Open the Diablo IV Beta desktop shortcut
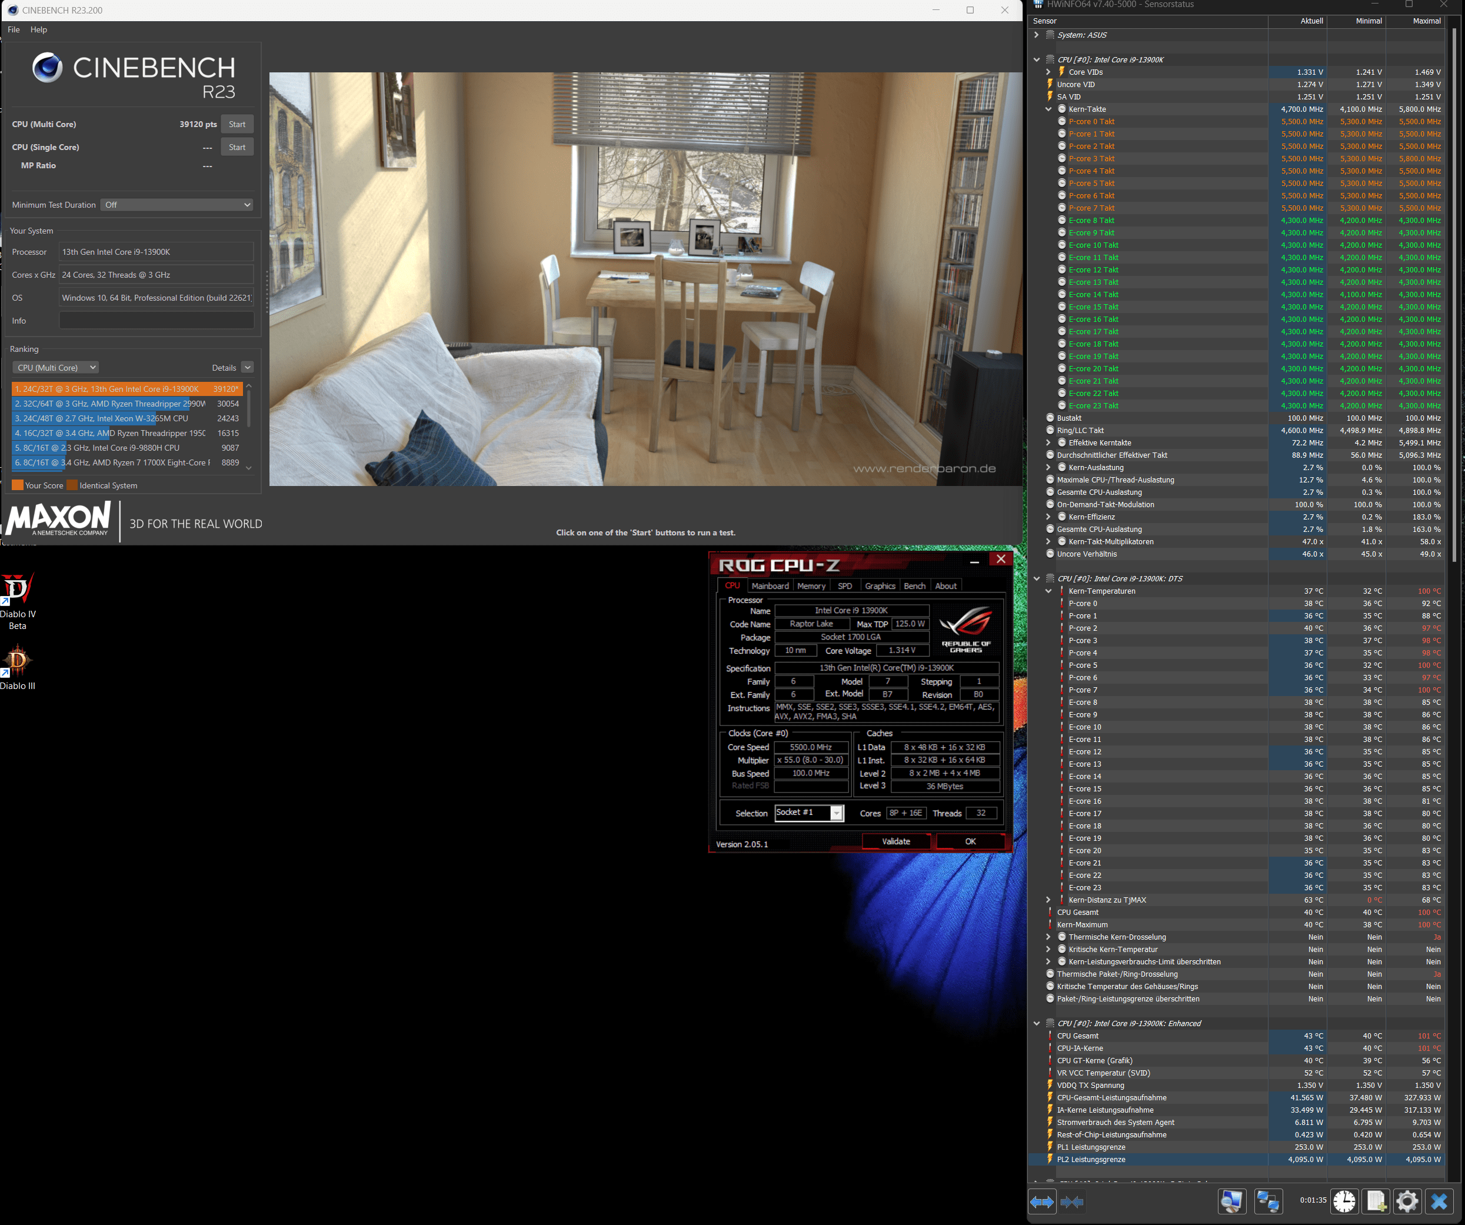Image resolution: width=1465 pixels, height=1225 pixels. pos(18,601)
